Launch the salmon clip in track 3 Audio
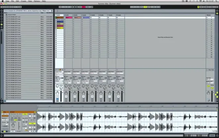 (73, 18)
